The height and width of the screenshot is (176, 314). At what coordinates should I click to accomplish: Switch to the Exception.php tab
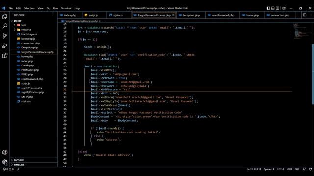click(x=191, y=15)
